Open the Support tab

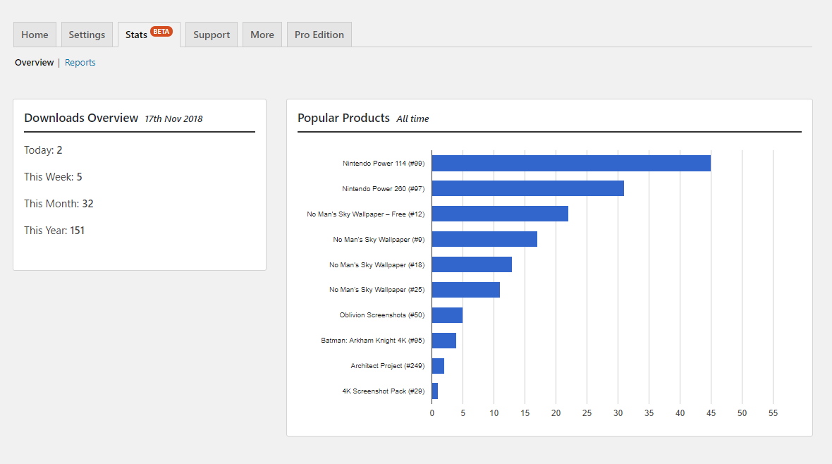tap(212, 35)
